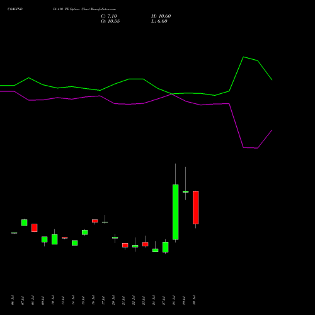This screenshot has height=315, width=315.
Task: Select the 'O: 10.55' open value
Action: [110, 21]
